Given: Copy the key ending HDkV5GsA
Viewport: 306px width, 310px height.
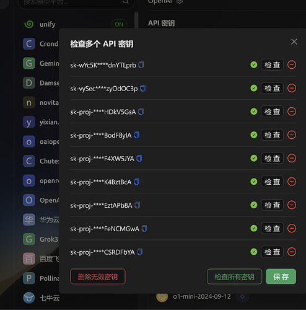Looking at the screenshot, I should click(141, 112).
